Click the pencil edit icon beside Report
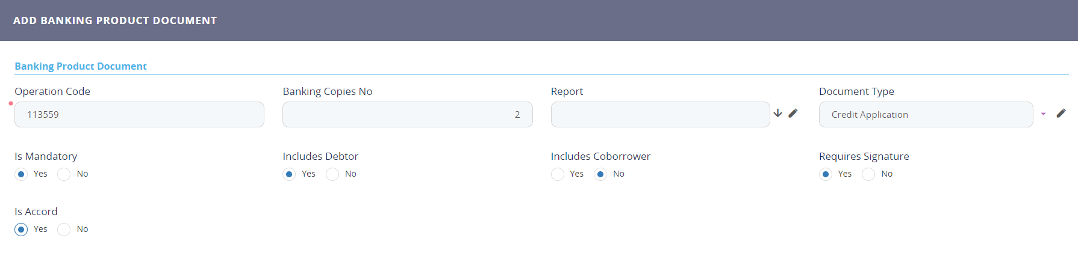The height and width of the screenshot is (262, 1078). click(793, 113)
